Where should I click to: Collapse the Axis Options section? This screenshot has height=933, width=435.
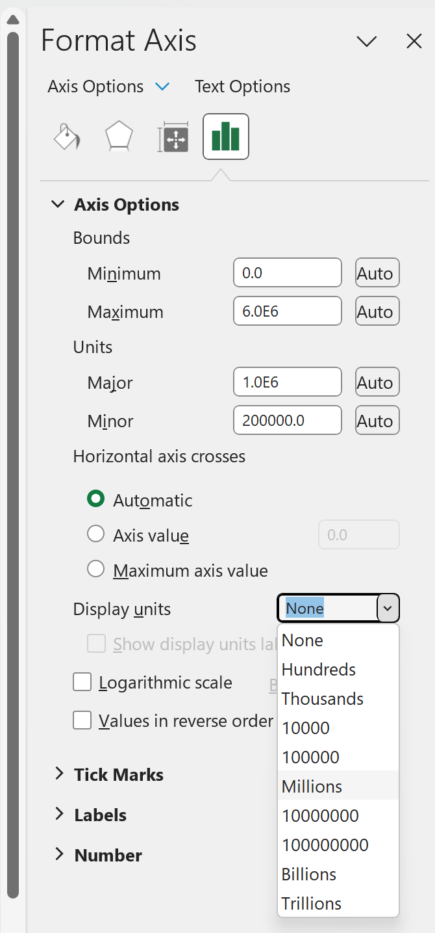tap(58, 204)
